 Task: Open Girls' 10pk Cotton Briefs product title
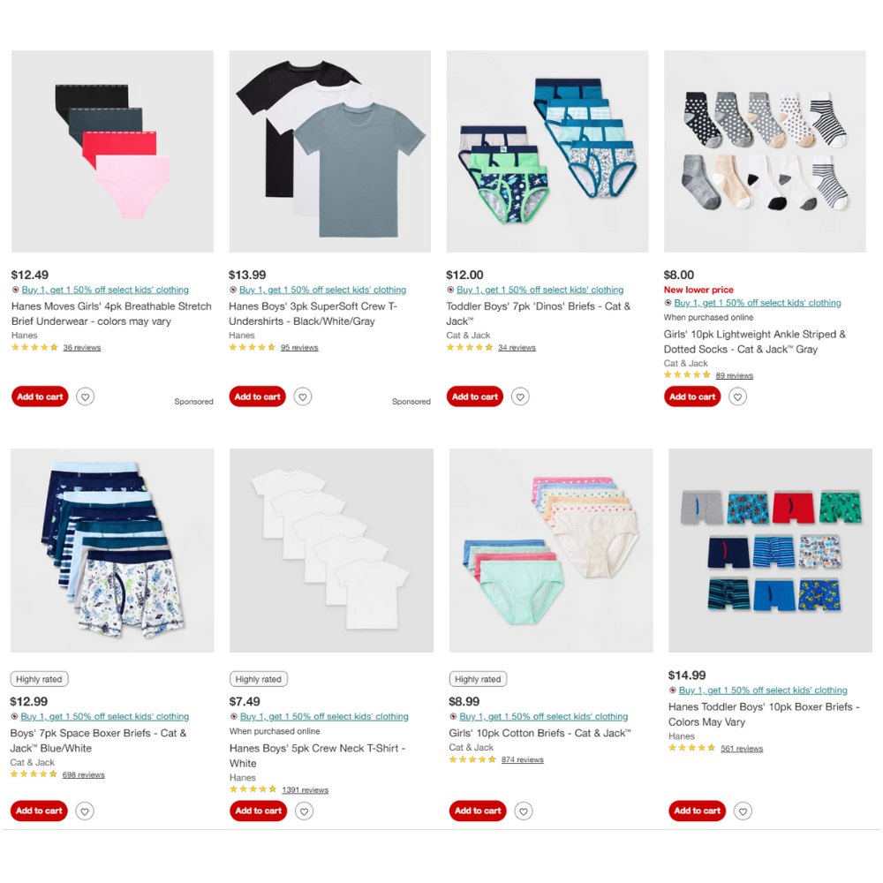(540, 733)
